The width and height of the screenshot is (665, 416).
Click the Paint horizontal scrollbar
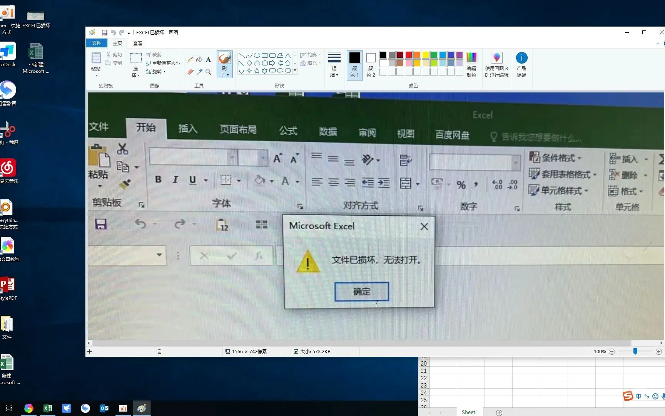[361, 343]
